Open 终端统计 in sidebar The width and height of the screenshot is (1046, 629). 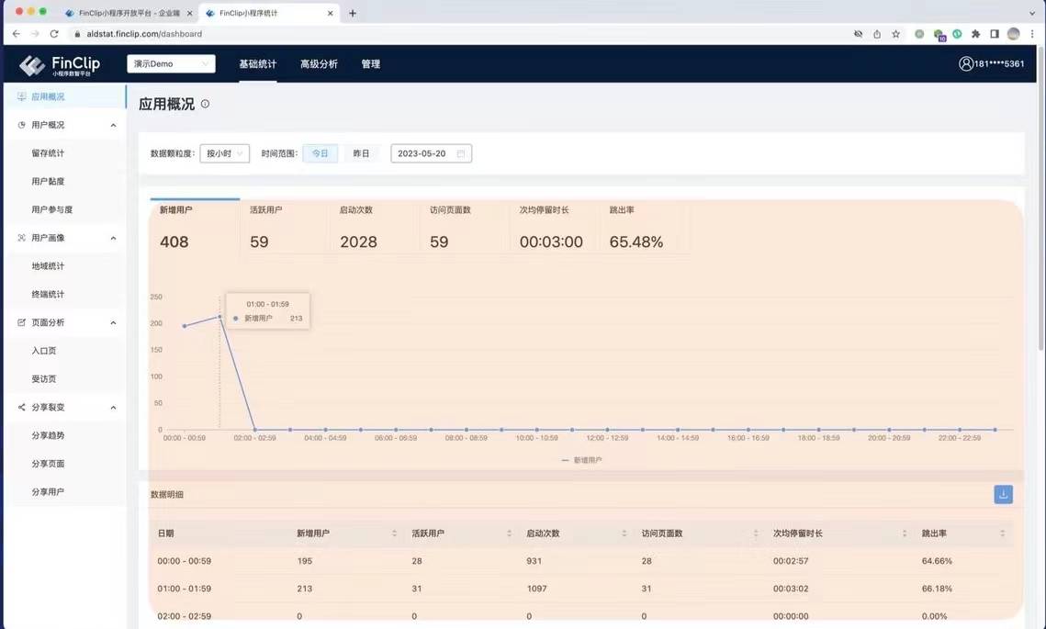pos(48,294)
